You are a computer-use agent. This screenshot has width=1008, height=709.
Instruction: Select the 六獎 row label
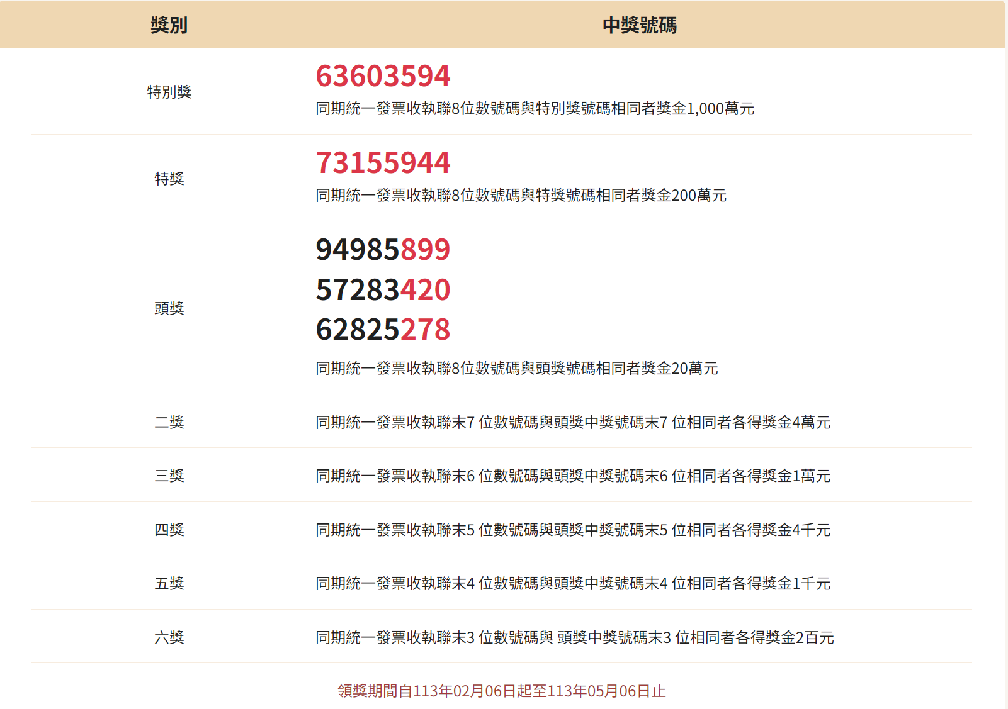pos(168,637)
